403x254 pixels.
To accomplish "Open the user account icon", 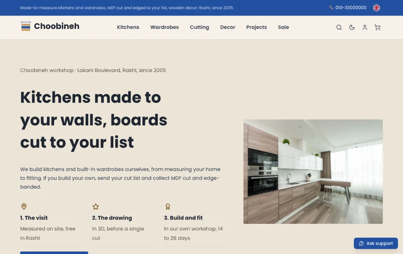I will (x=365, y=27).
